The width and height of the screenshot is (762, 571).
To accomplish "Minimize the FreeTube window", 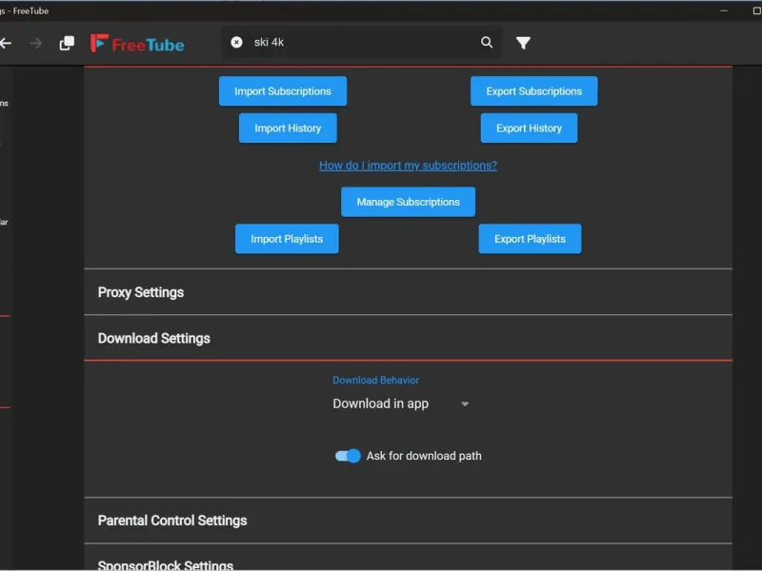I will click(x=725, y=10).
